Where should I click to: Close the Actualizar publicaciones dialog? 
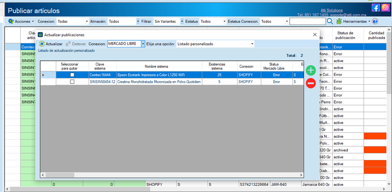click(x=315, y=35)
